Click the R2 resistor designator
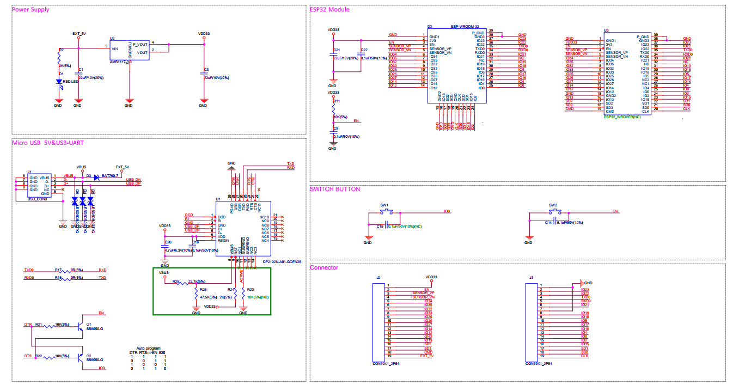 [x=62, y=50]
